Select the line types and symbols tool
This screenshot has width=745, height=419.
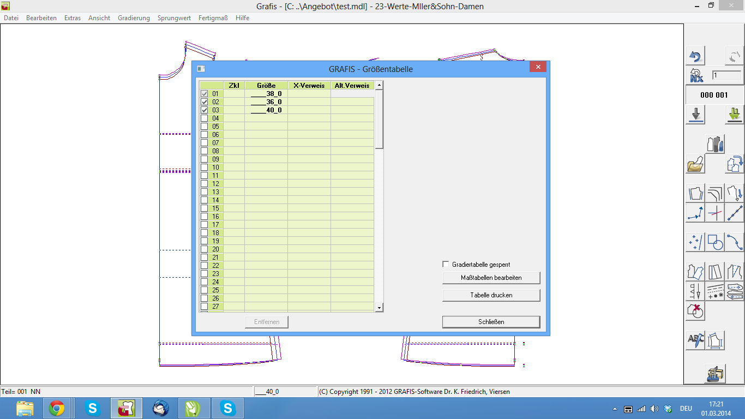pyautogui.click(x=715, y=291)
